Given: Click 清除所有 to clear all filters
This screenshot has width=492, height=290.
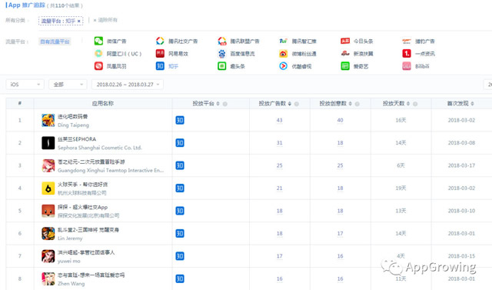Looking at the screenshot, I should coord(105,20).
